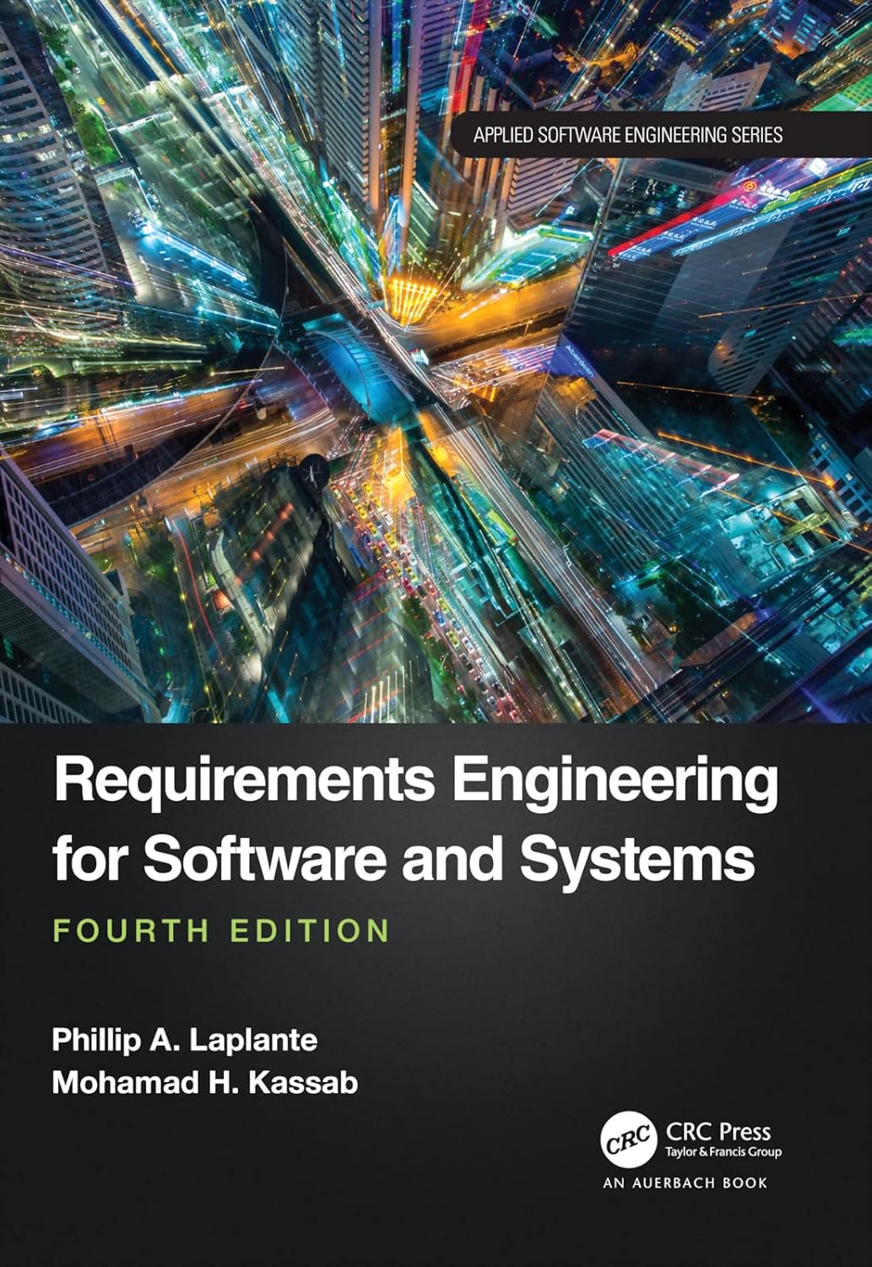The height and width of the screenshot is (1267, 872).
Task: Click the city aerial cover photo
Action: [x=436, y=361]
